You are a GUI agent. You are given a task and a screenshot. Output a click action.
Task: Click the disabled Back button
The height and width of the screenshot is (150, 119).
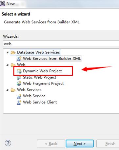tap(51, 143)
